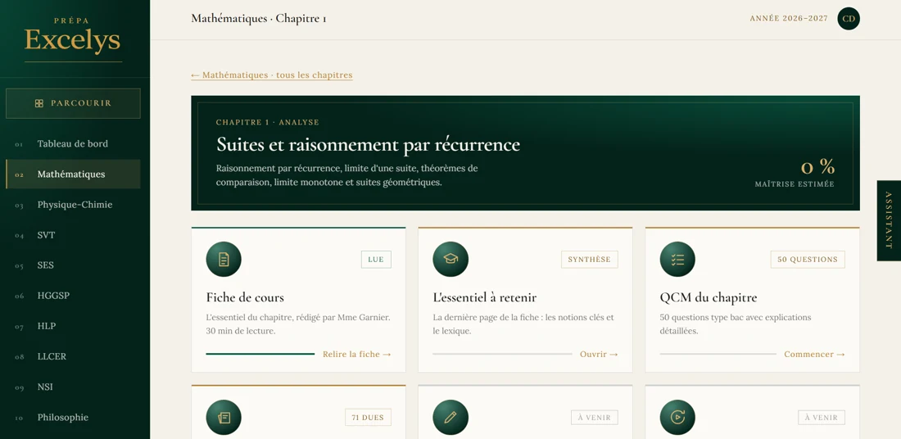Open HGGSP subject in the sidebar

coord(73,296)
